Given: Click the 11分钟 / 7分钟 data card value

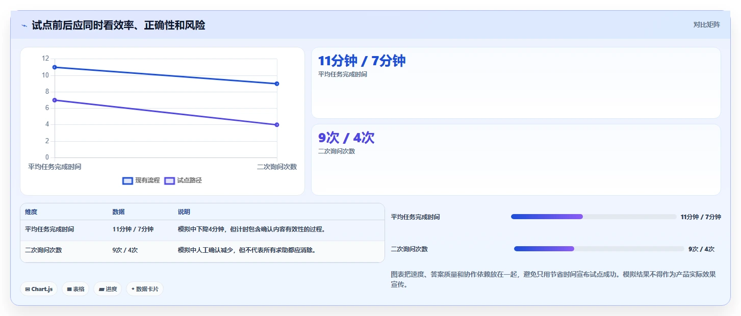Looking at the screenshot, I should tap(362, 61).
